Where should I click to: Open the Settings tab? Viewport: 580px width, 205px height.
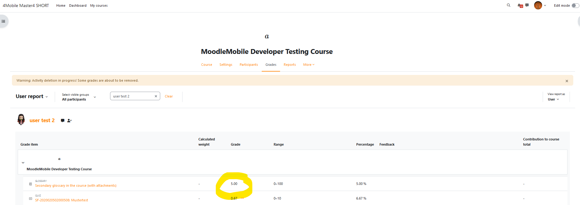tap(226, 65)
